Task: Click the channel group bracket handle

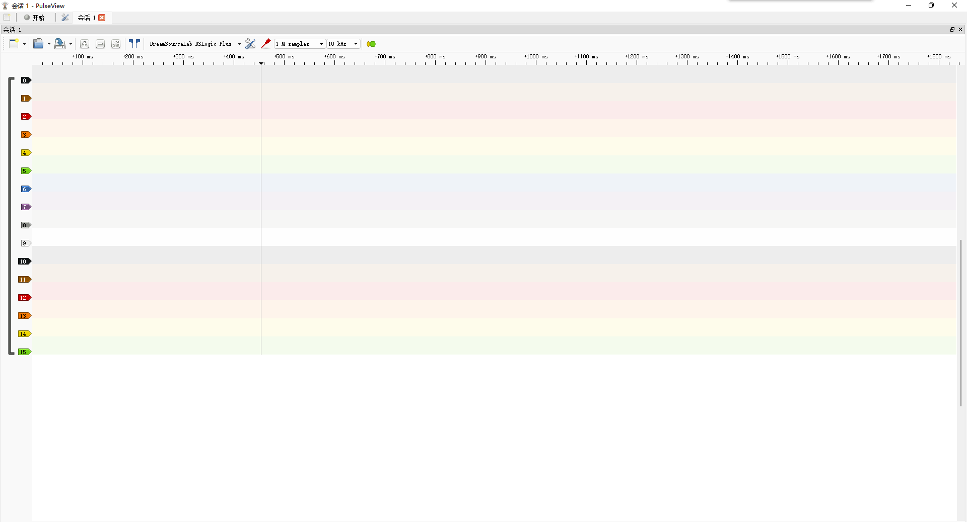Action: point(11,216)
